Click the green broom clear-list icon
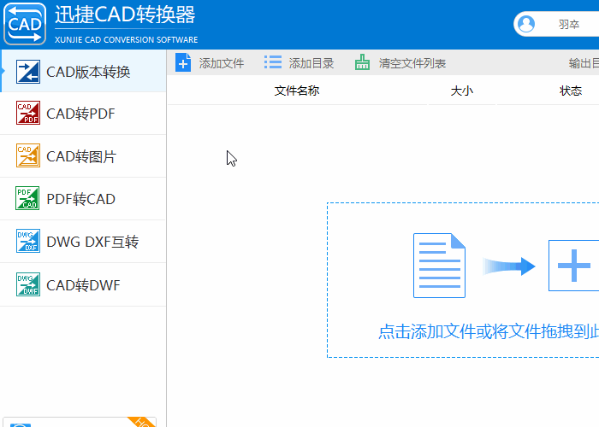Viewport: 599px width, 427px height. click(362, 62)
